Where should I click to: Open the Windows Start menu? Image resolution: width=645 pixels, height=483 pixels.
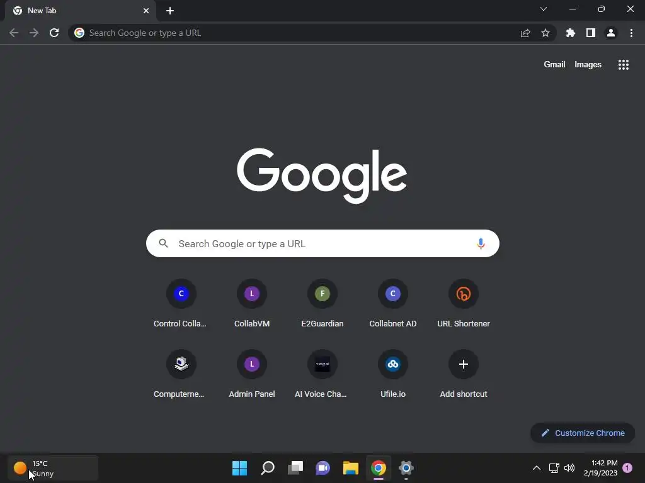pyautogui.click(x=239, y=468)
